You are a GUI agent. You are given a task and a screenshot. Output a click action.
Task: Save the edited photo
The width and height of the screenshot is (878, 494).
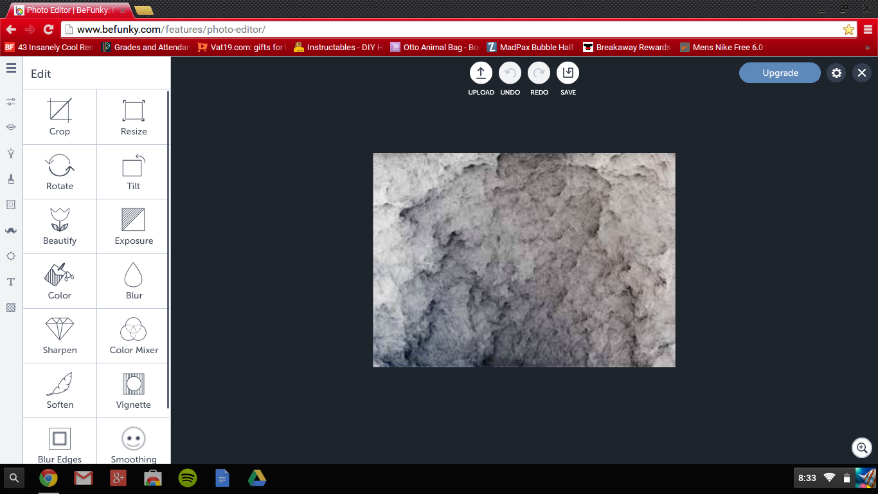click(568, 73)
